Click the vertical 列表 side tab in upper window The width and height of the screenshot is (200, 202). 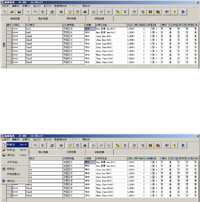(4, 45)
